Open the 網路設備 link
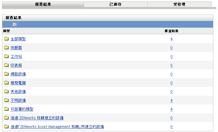 18,74
